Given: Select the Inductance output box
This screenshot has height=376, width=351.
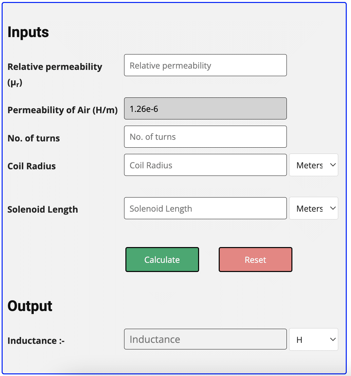Looking at the screenshot, I should click(x=205, y=339).
